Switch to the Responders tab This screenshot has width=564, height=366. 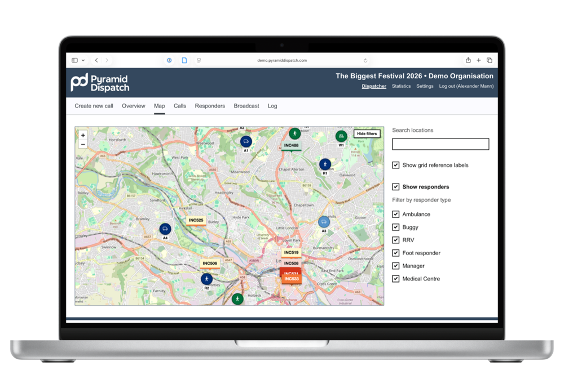tap(210, 106)
